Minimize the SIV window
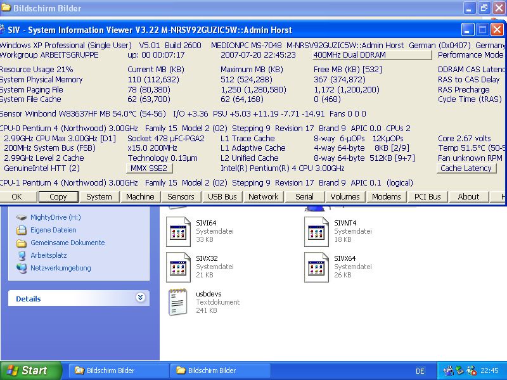This screenshot has height=380, width=507. [467, 30]
